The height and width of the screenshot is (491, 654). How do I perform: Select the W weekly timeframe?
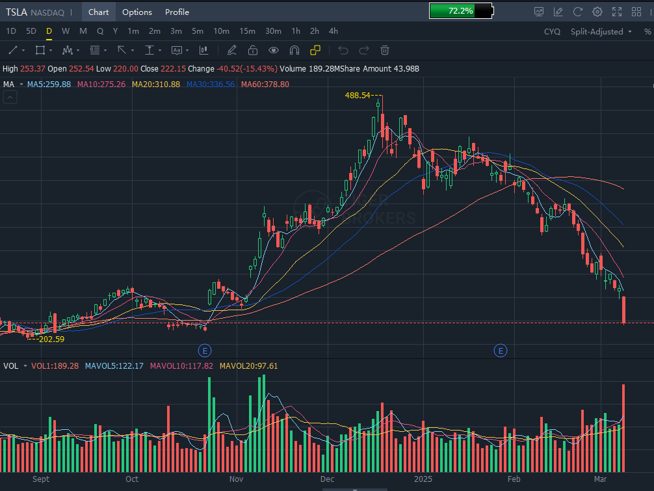tap(66, 31)
